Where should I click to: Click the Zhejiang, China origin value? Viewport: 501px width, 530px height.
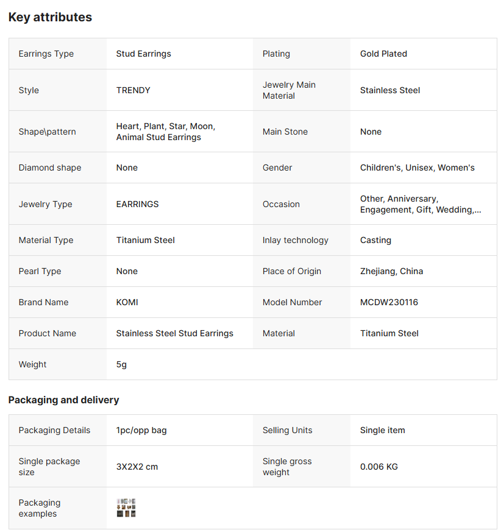[x=391, y=271]
